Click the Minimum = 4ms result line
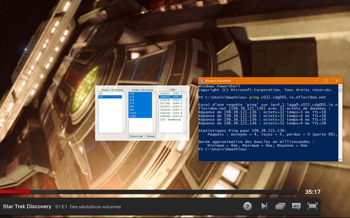 pyautogui.click(x=257, y=146)
